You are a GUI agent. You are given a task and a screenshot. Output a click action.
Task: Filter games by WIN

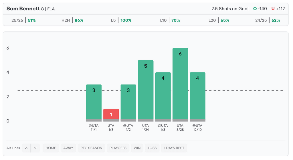(137, 148)
